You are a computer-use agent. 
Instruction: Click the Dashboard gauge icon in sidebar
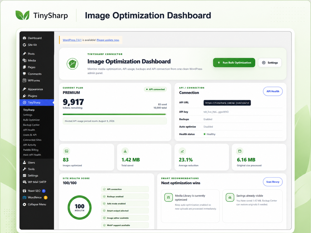point(24,38)
